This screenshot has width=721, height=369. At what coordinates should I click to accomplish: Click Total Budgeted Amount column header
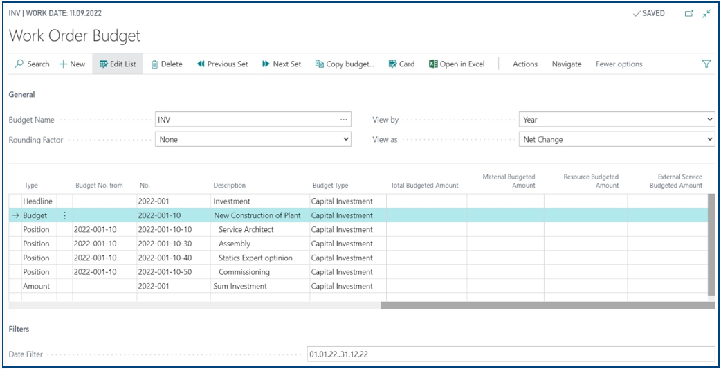[424, 186]
